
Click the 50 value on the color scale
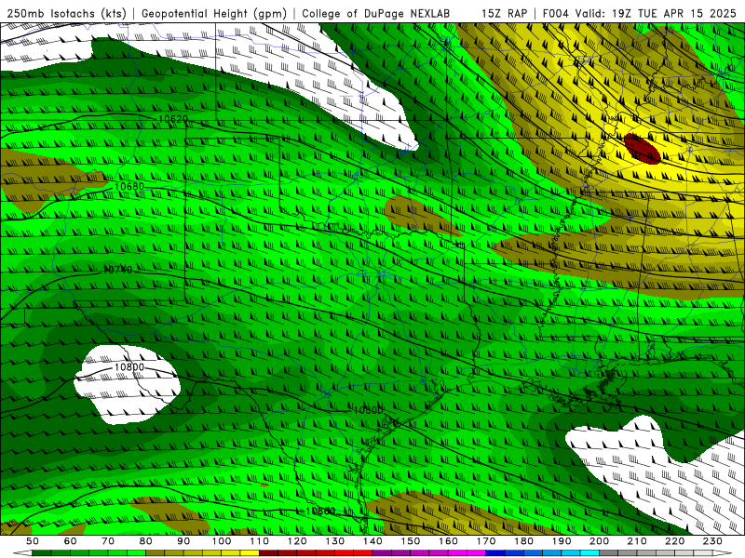[x=33, y=541]
